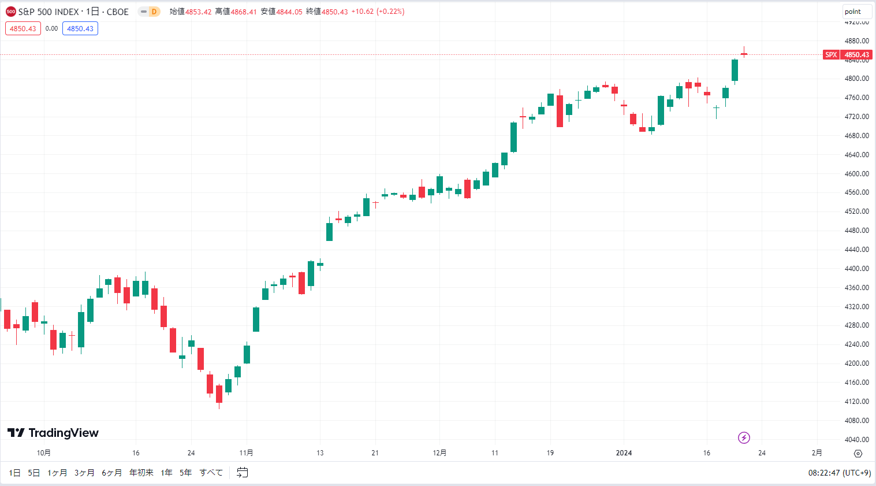Click the 4040.00 price axis label
This screenshot has height=486, width=876.
pyautogui.click(x=856, y=440)
